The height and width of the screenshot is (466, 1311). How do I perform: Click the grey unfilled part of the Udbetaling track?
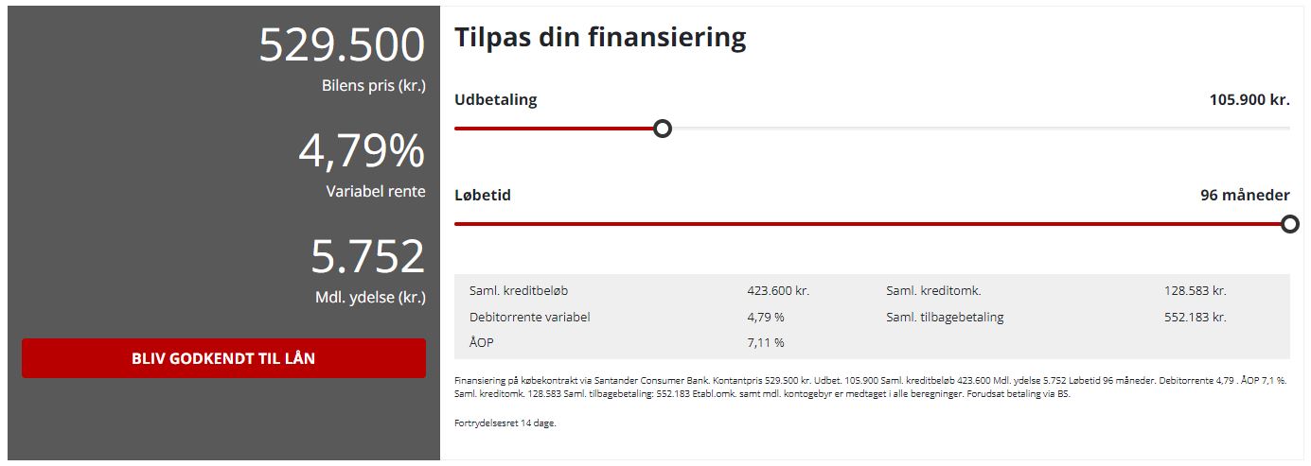point(975,128)
